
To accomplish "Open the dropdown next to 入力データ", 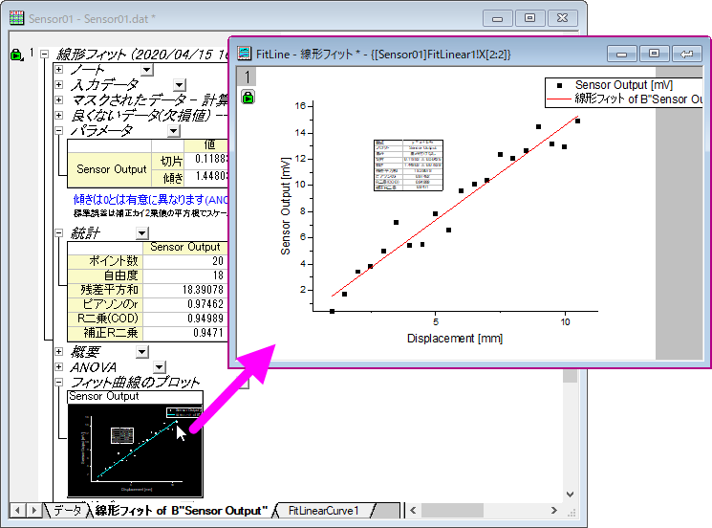I will click(x=180, y=85).
